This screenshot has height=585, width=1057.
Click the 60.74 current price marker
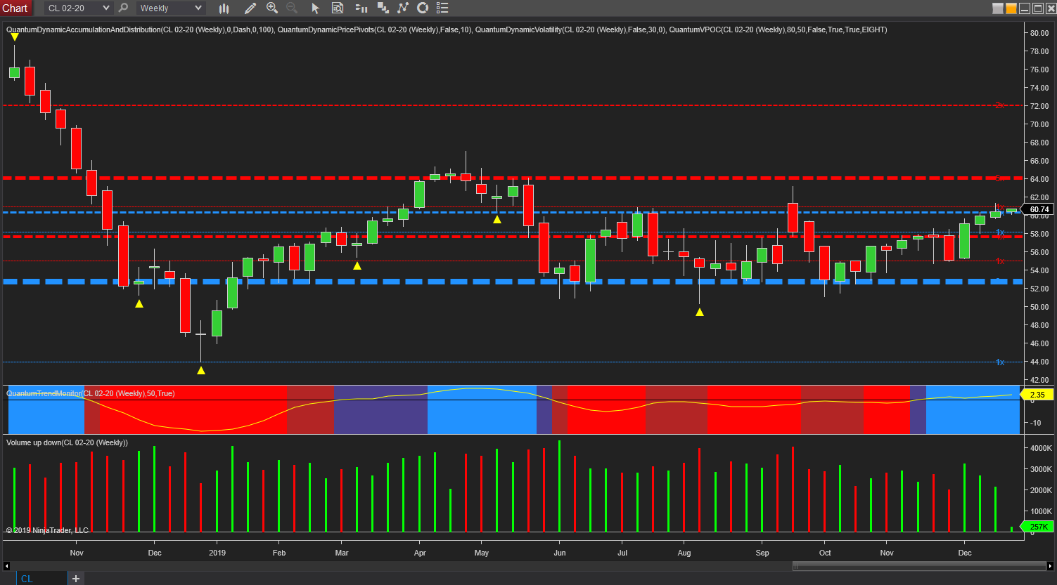point(1038,209)
